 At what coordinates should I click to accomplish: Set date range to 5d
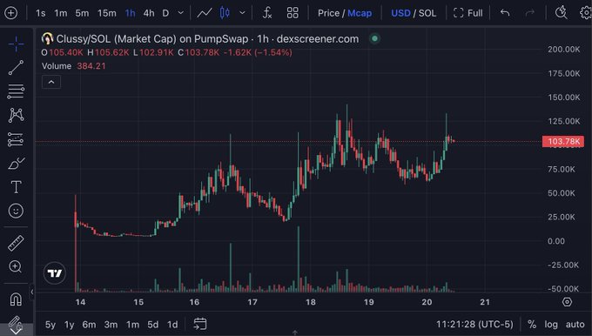tap(153, 325)
